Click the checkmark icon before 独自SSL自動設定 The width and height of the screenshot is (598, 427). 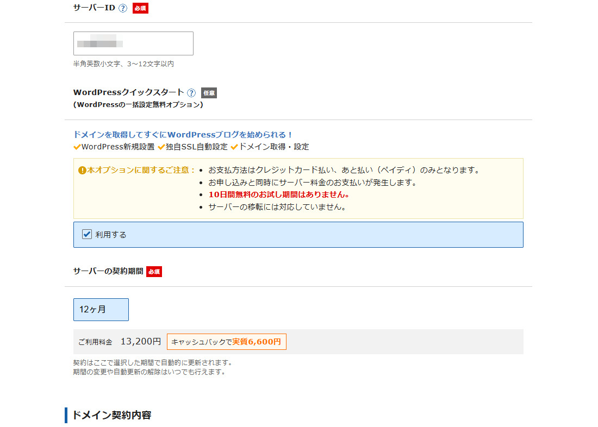[x=161, y=147]
